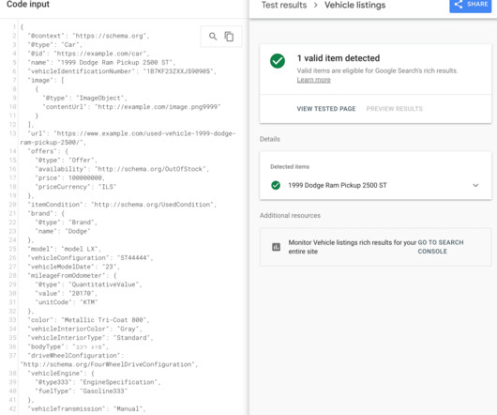The height and width of the screenshot is (415, 497).
Task: Expand the 1999 Dodge Ram Pickup chevron
Action: (475, 185)
